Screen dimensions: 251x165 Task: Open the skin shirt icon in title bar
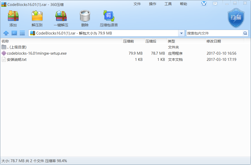tap(204, 3)
